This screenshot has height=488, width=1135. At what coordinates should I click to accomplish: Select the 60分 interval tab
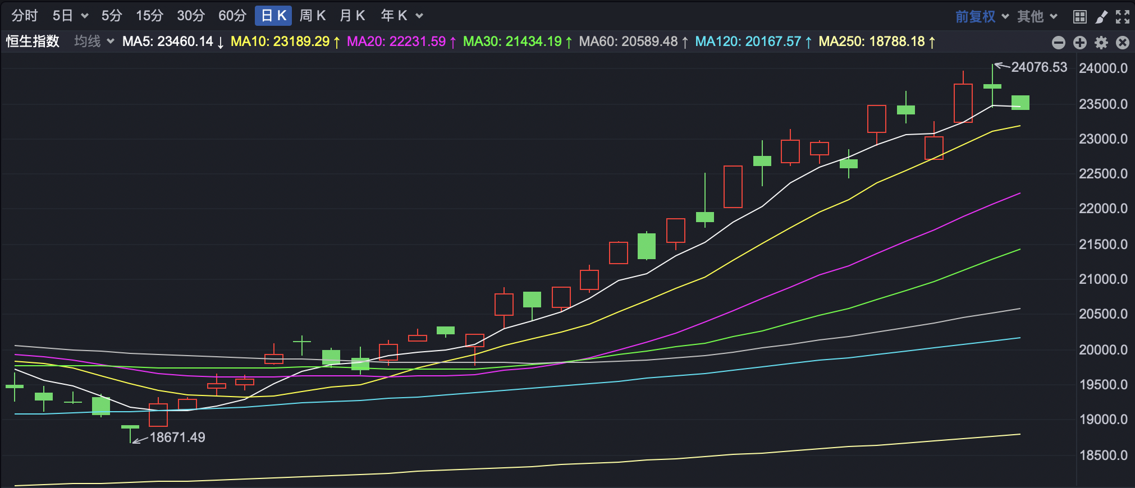pyautogui.click(x=232, y=16)
